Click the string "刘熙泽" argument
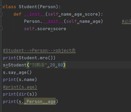 click(38, 65)
